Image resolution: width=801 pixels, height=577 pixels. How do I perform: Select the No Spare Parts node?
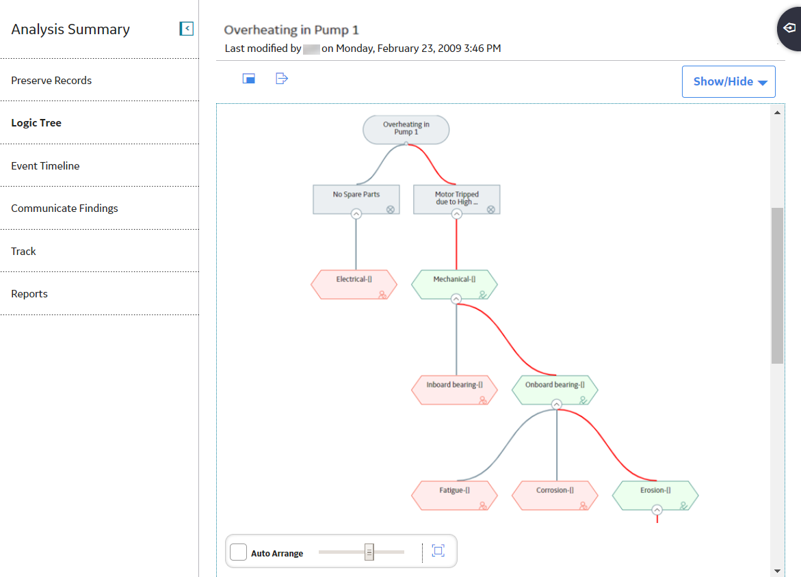click(x=356, y=199)
